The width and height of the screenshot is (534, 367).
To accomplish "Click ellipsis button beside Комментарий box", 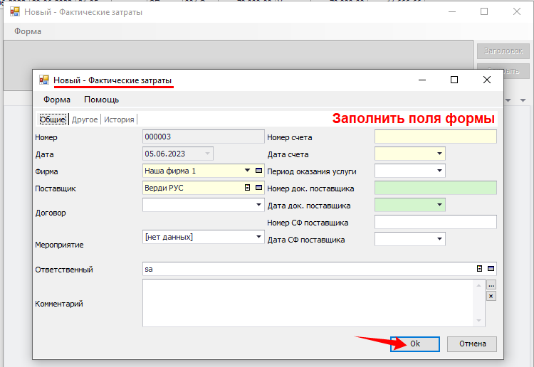I will 491,285.
